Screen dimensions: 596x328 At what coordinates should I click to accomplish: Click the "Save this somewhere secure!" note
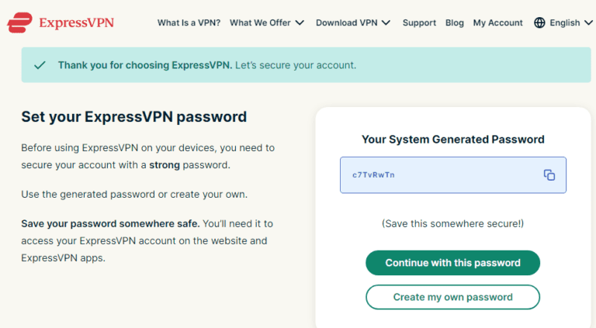click(x=452, y=223)
